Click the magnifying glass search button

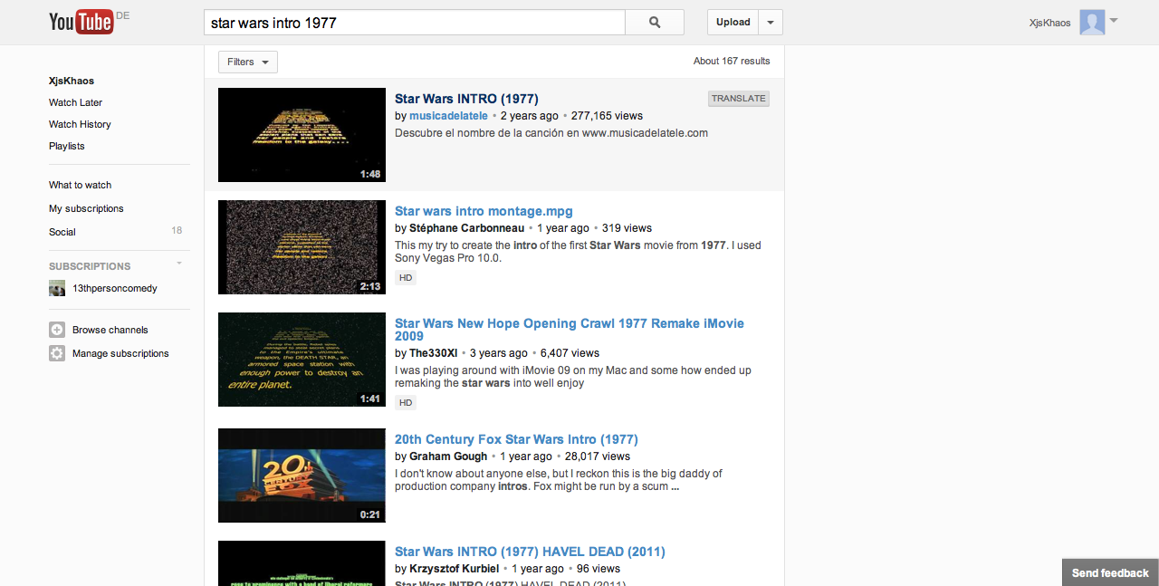655,23
